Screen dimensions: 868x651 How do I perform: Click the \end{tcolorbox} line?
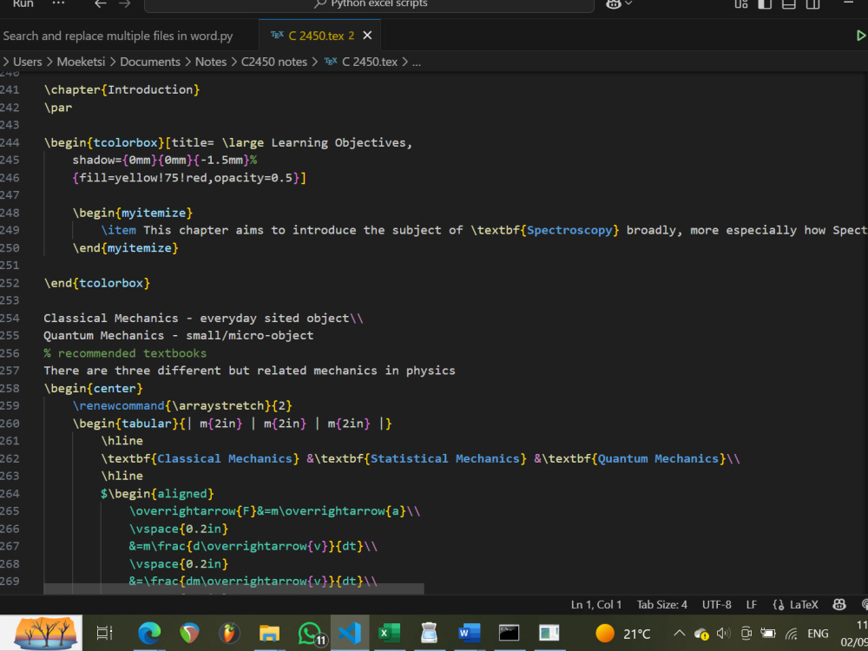pos(97,283)
